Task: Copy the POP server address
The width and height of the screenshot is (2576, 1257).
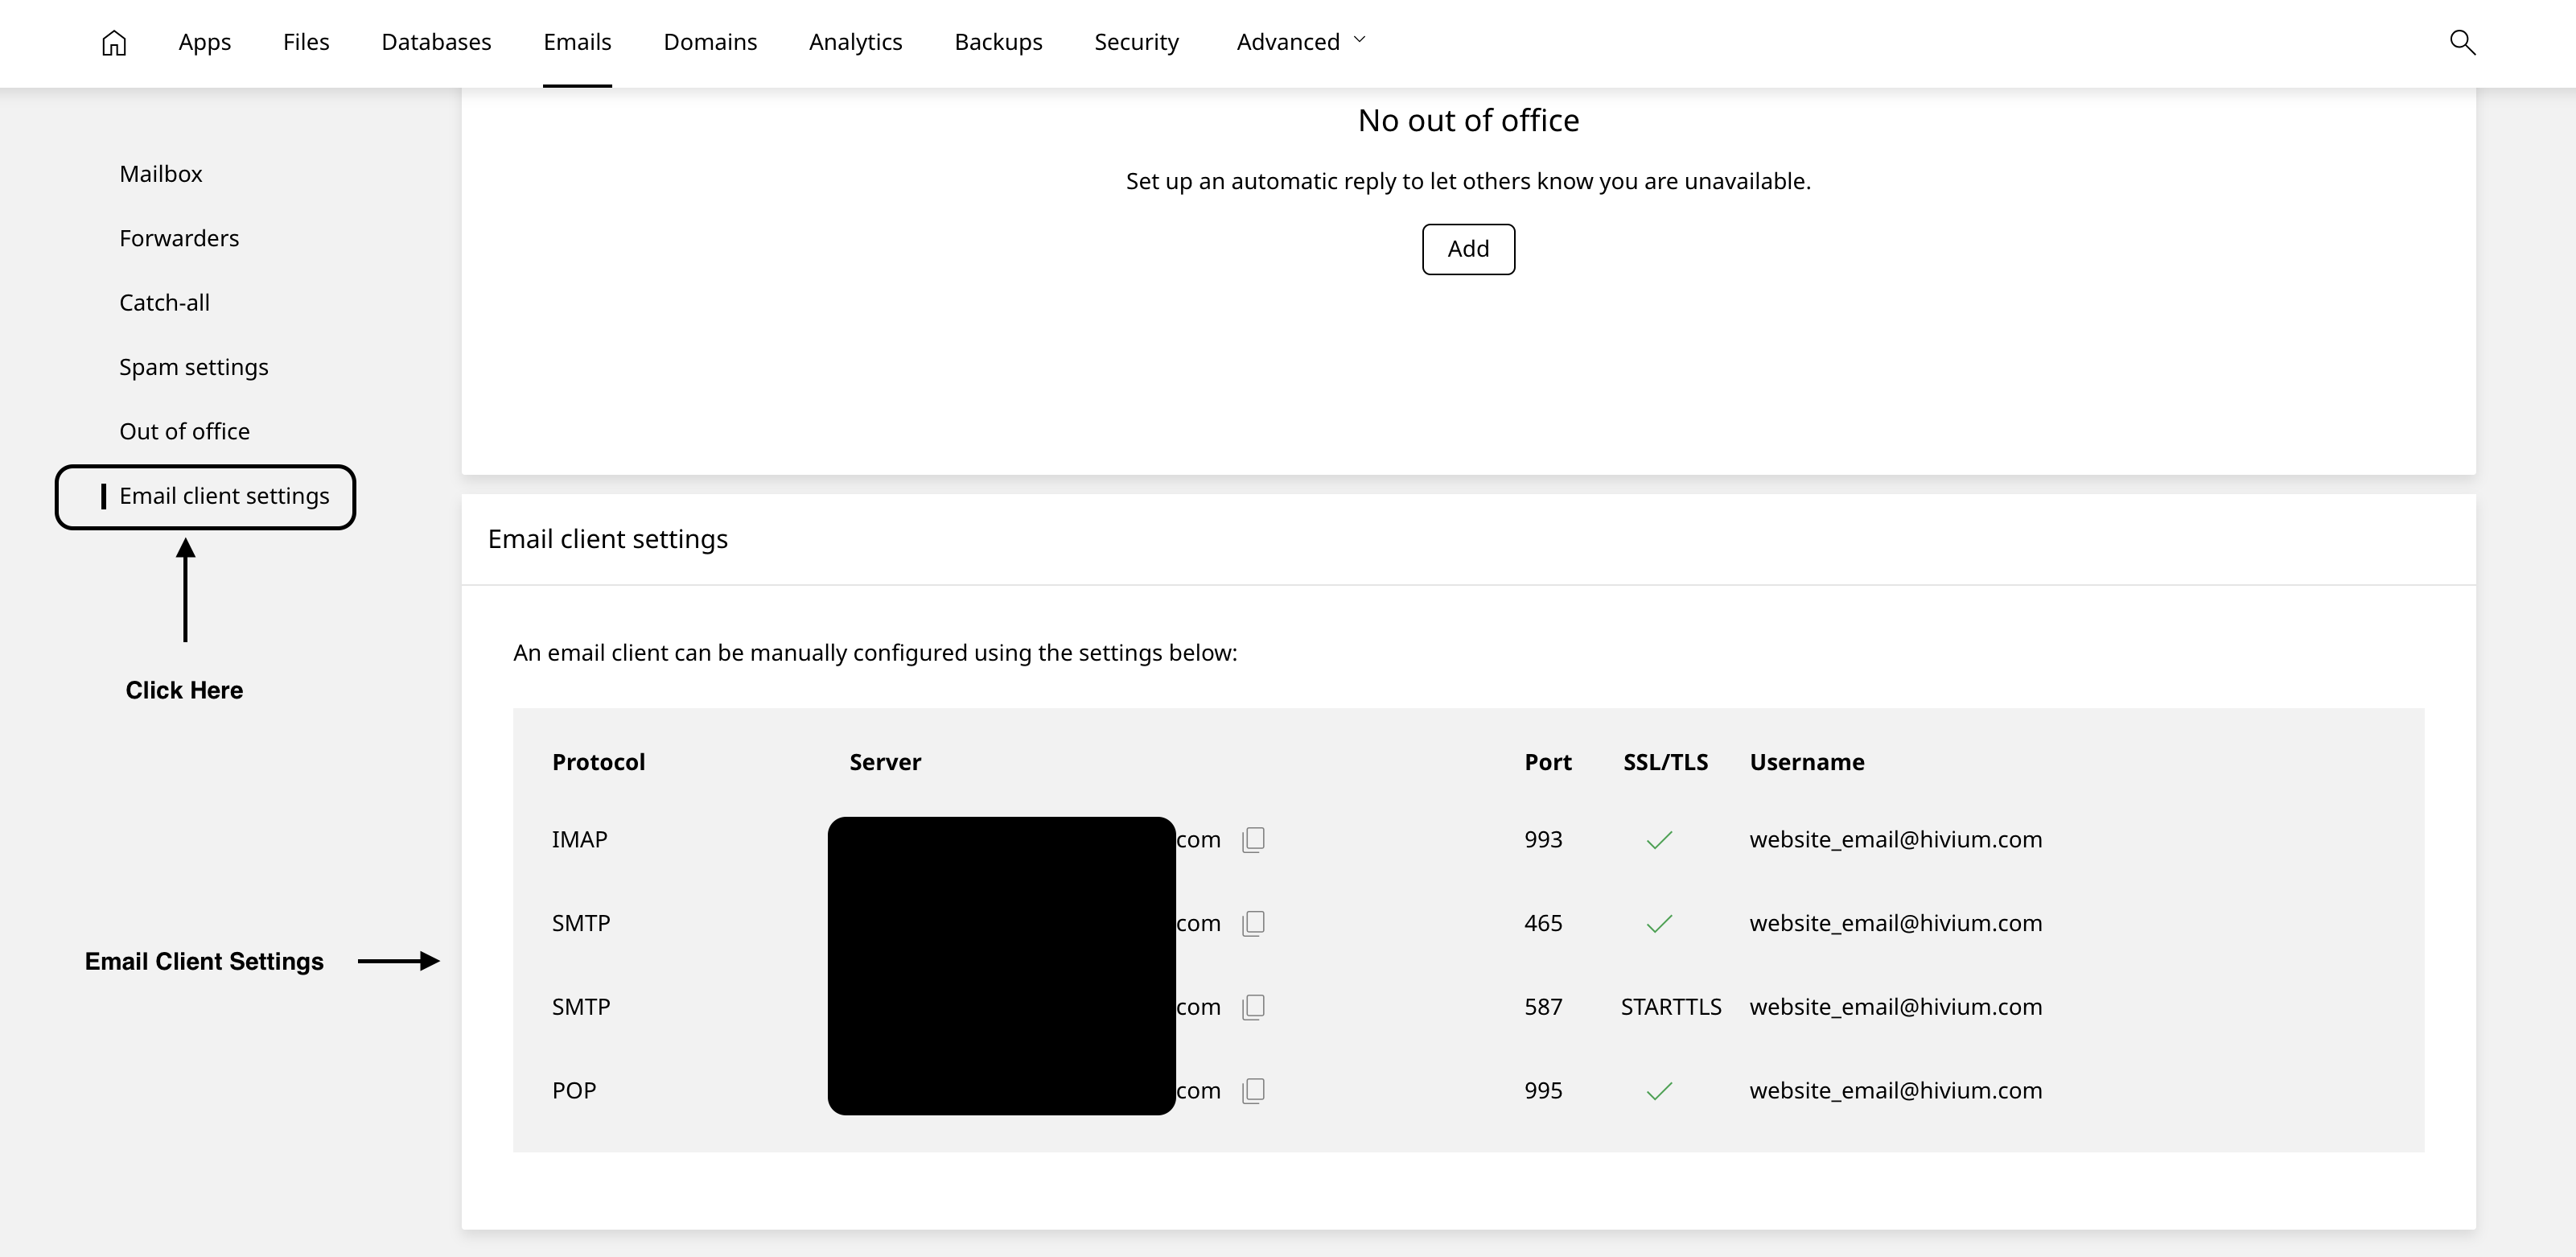Action: point(1254,1090)
